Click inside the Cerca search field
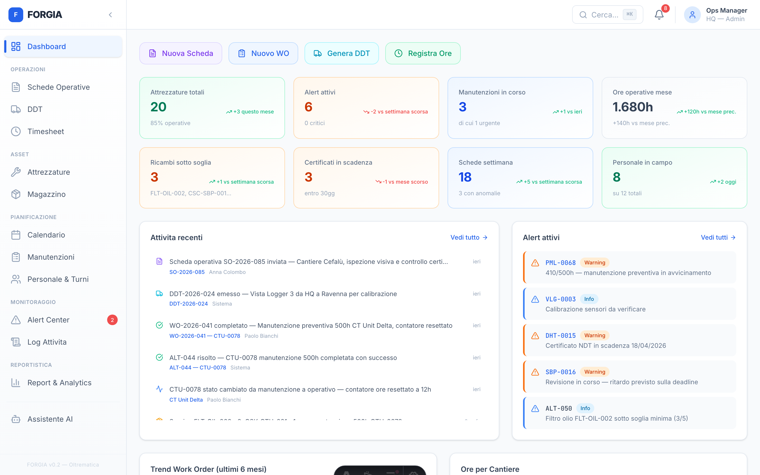 point(607,15)
